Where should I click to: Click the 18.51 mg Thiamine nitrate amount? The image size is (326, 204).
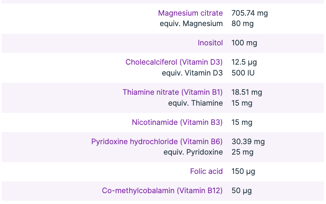click(247, 92)
